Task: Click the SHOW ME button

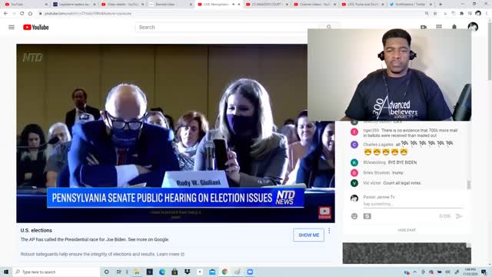Action: [308, 235]
